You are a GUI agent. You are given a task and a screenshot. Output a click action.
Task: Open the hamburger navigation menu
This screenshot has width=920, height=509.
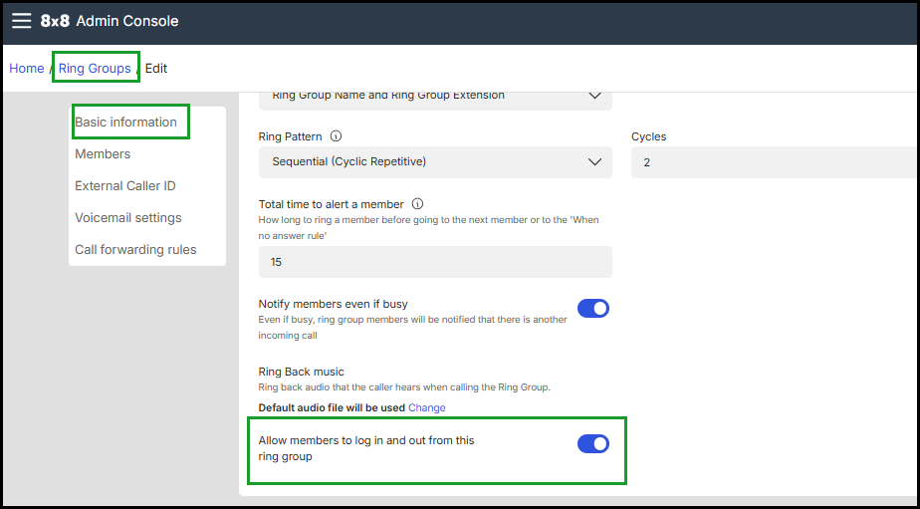coord(21,21)
